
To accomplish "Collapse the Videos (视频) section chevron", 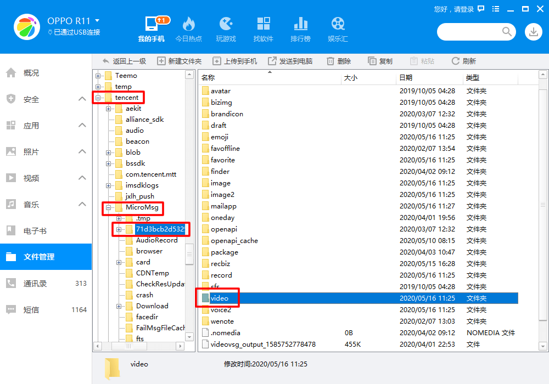I will click(82, 178).
